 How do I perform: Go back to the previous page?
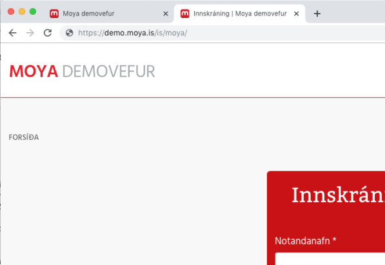click(12, 33)
